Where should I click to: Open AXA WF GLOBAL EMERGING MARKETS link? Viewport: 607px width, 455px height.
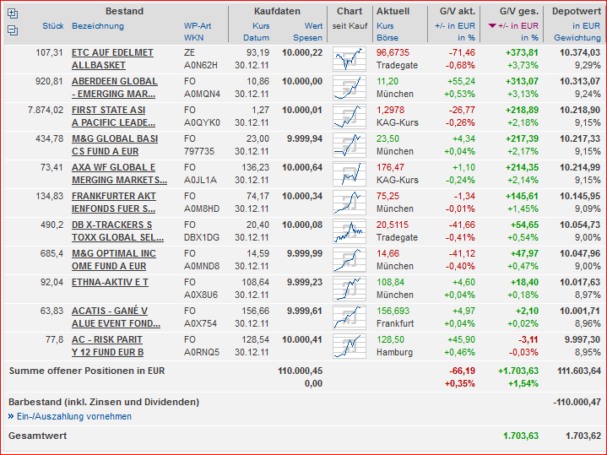pos(119,174)
